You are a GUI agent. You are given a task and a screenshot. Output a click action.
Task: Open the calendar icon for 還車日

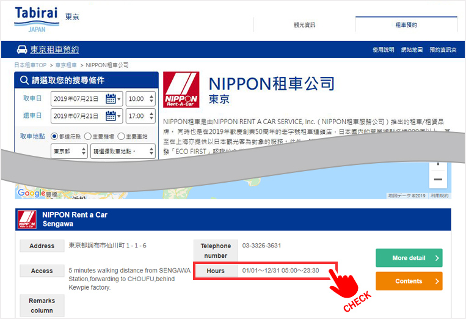coord(111,116)
